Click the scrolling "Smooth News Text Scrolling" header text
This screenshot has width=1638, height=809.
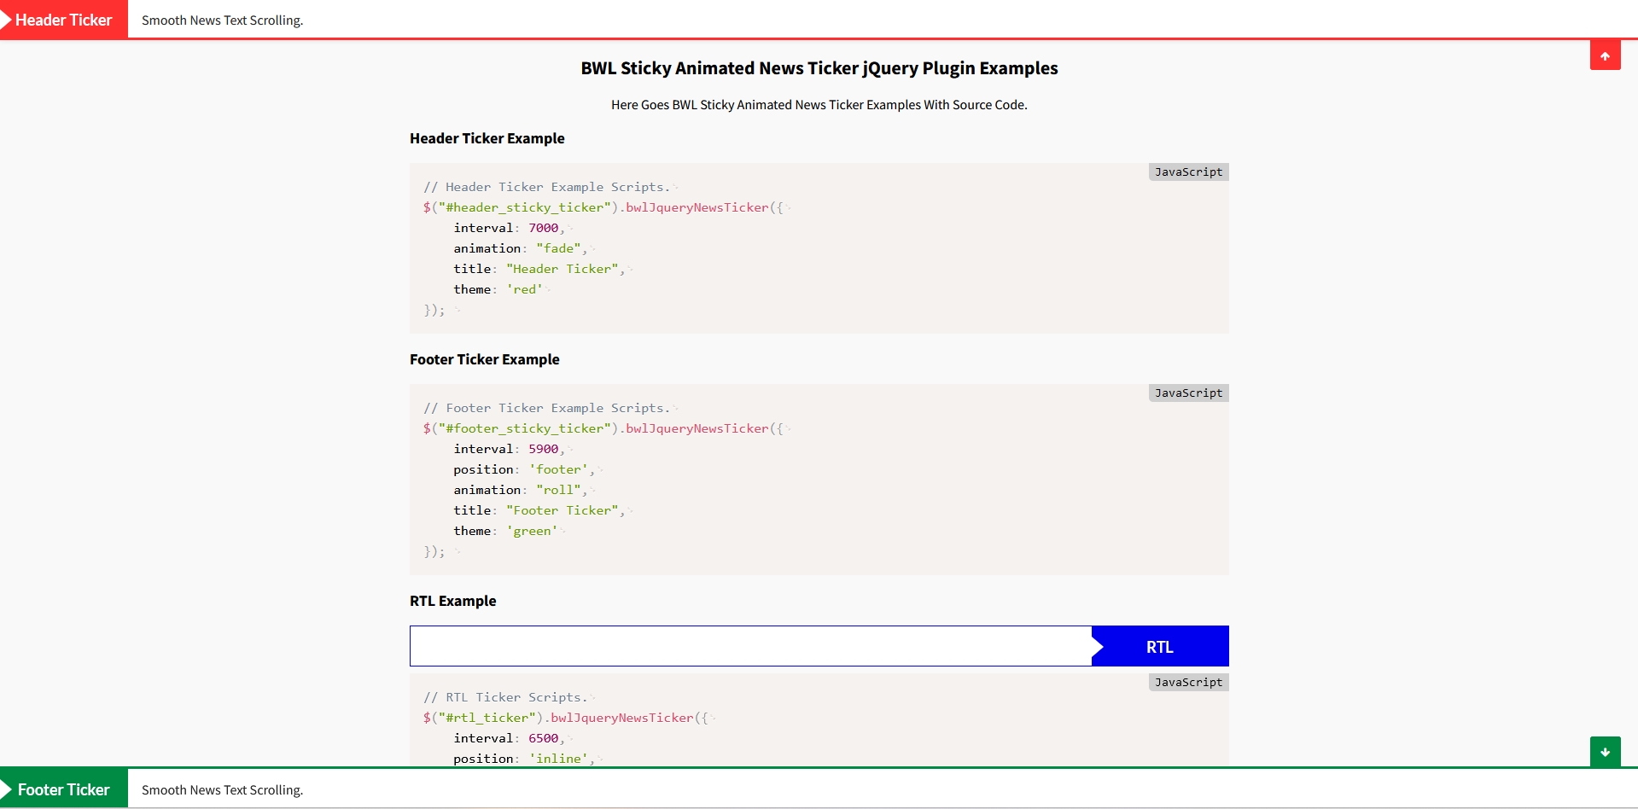(221, 20)
